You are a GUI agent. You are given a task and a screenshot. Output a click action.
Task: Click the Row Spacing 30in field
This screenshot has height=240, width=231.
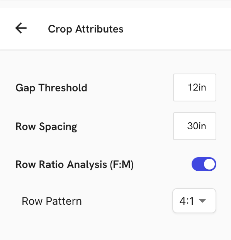click(195, 126)
